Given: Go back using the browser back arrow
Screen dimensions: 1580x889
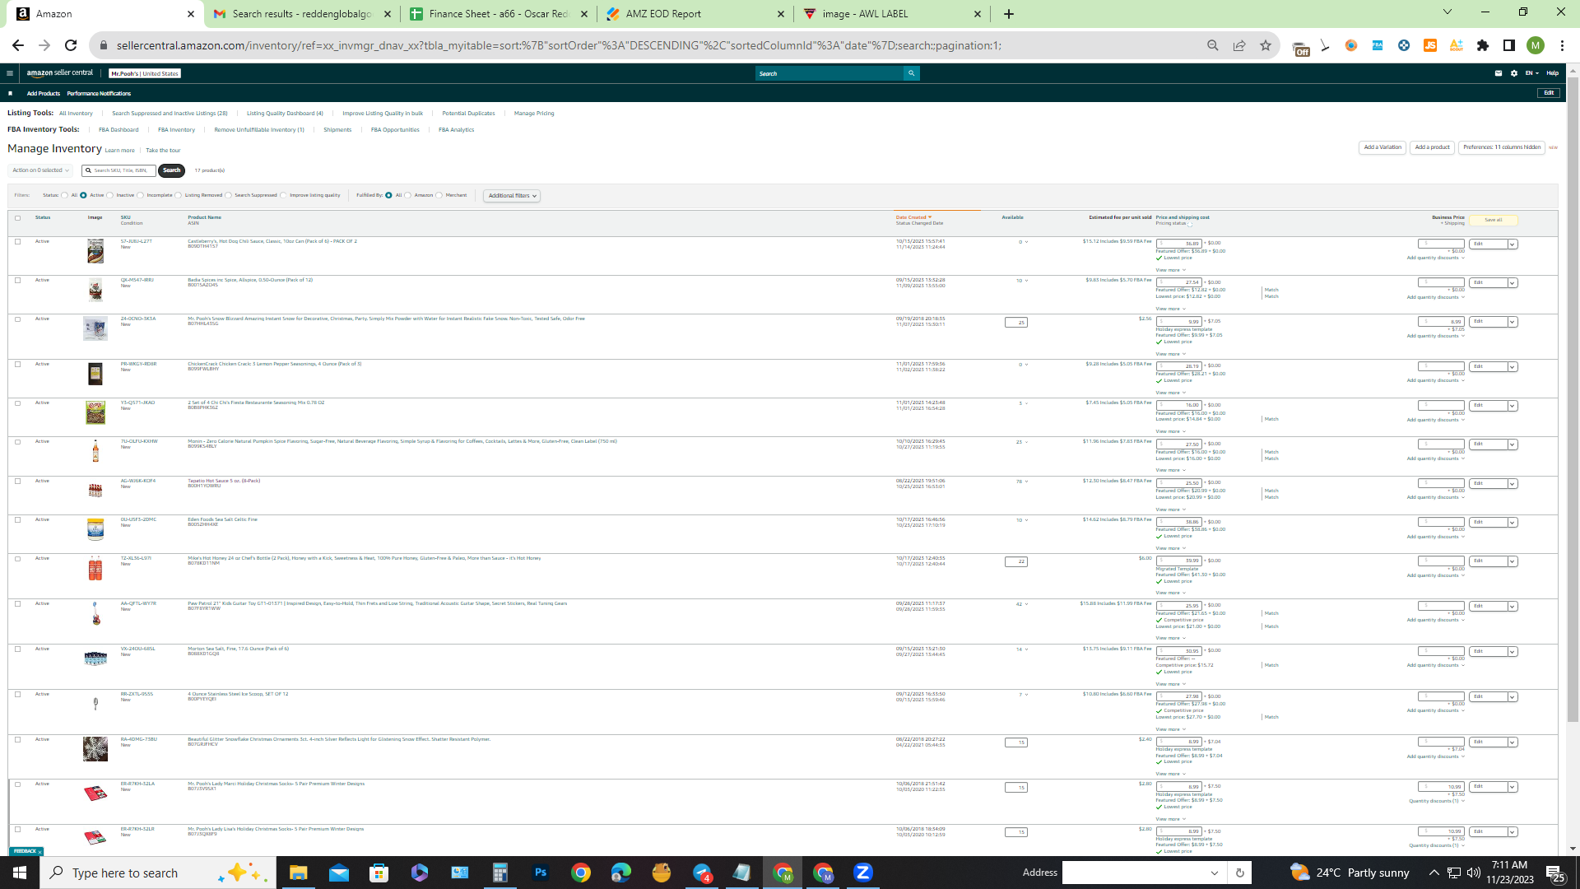Looking at the screenshot, I should tap(18, 45).
